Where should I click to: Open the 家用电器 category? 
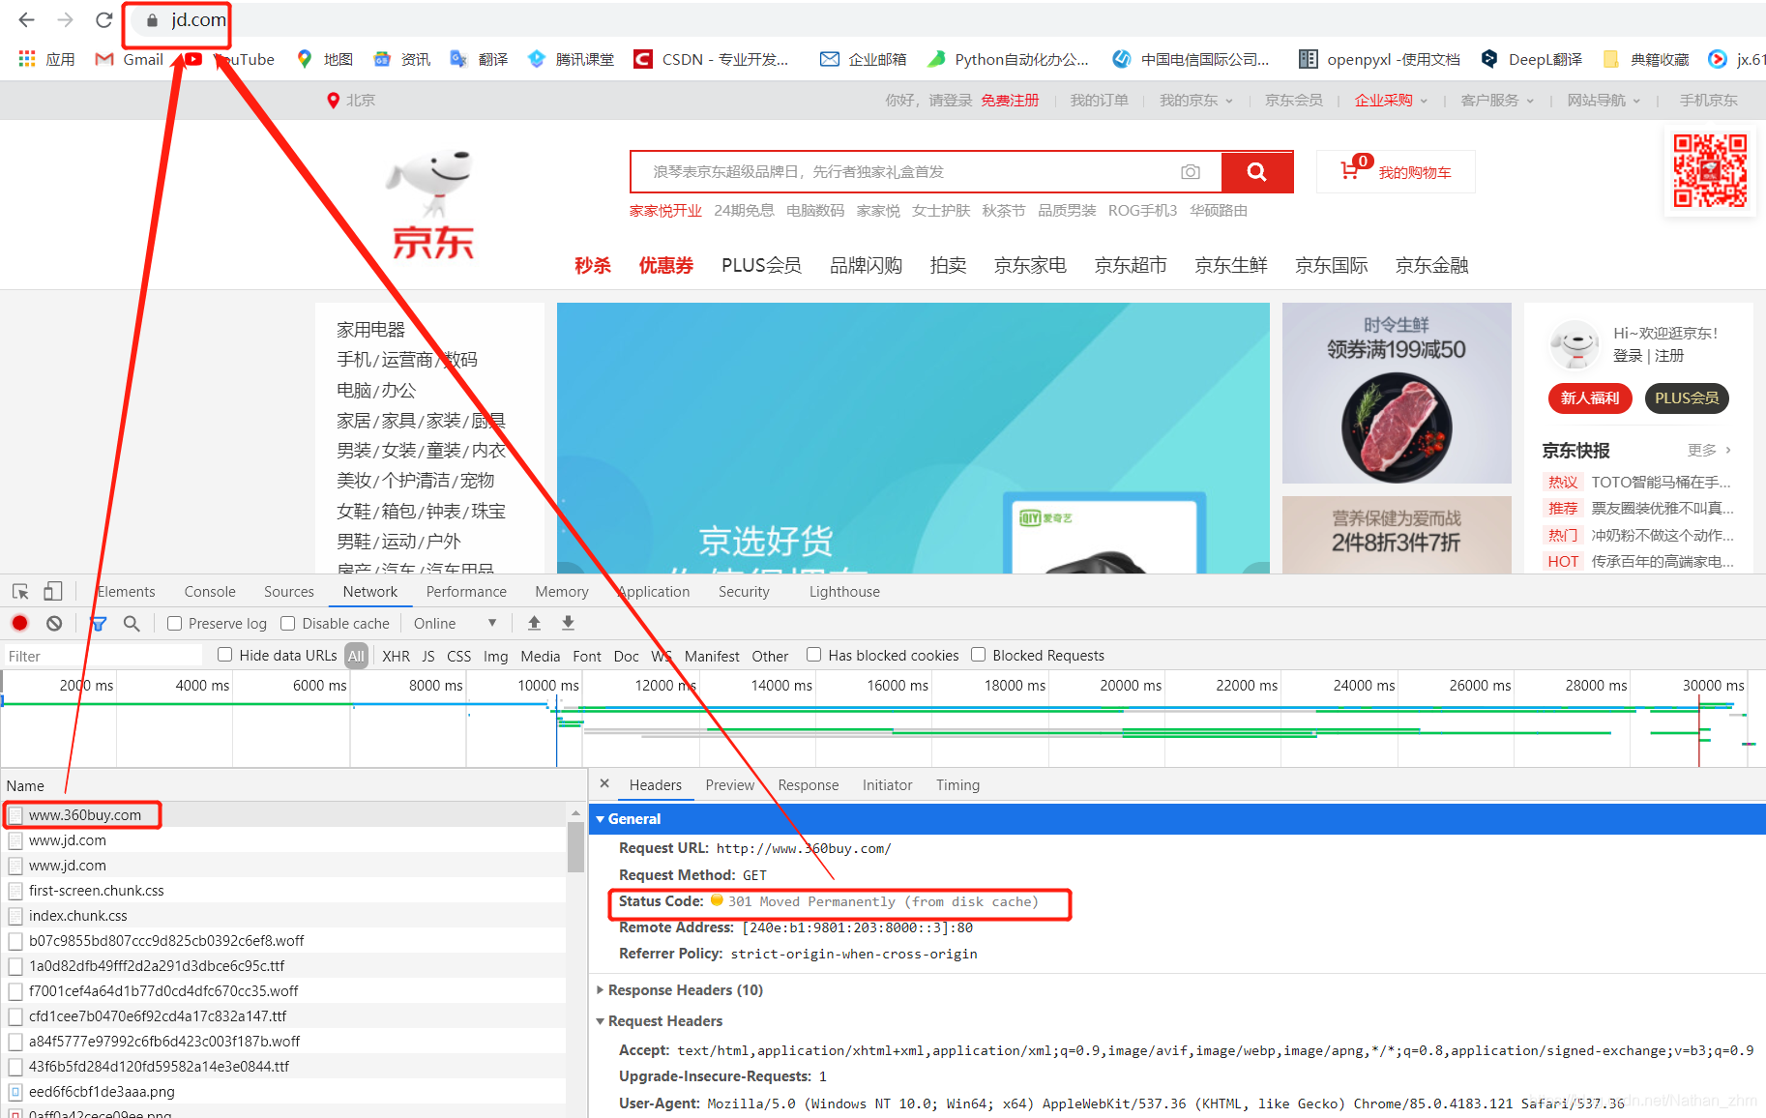point(370,330)
